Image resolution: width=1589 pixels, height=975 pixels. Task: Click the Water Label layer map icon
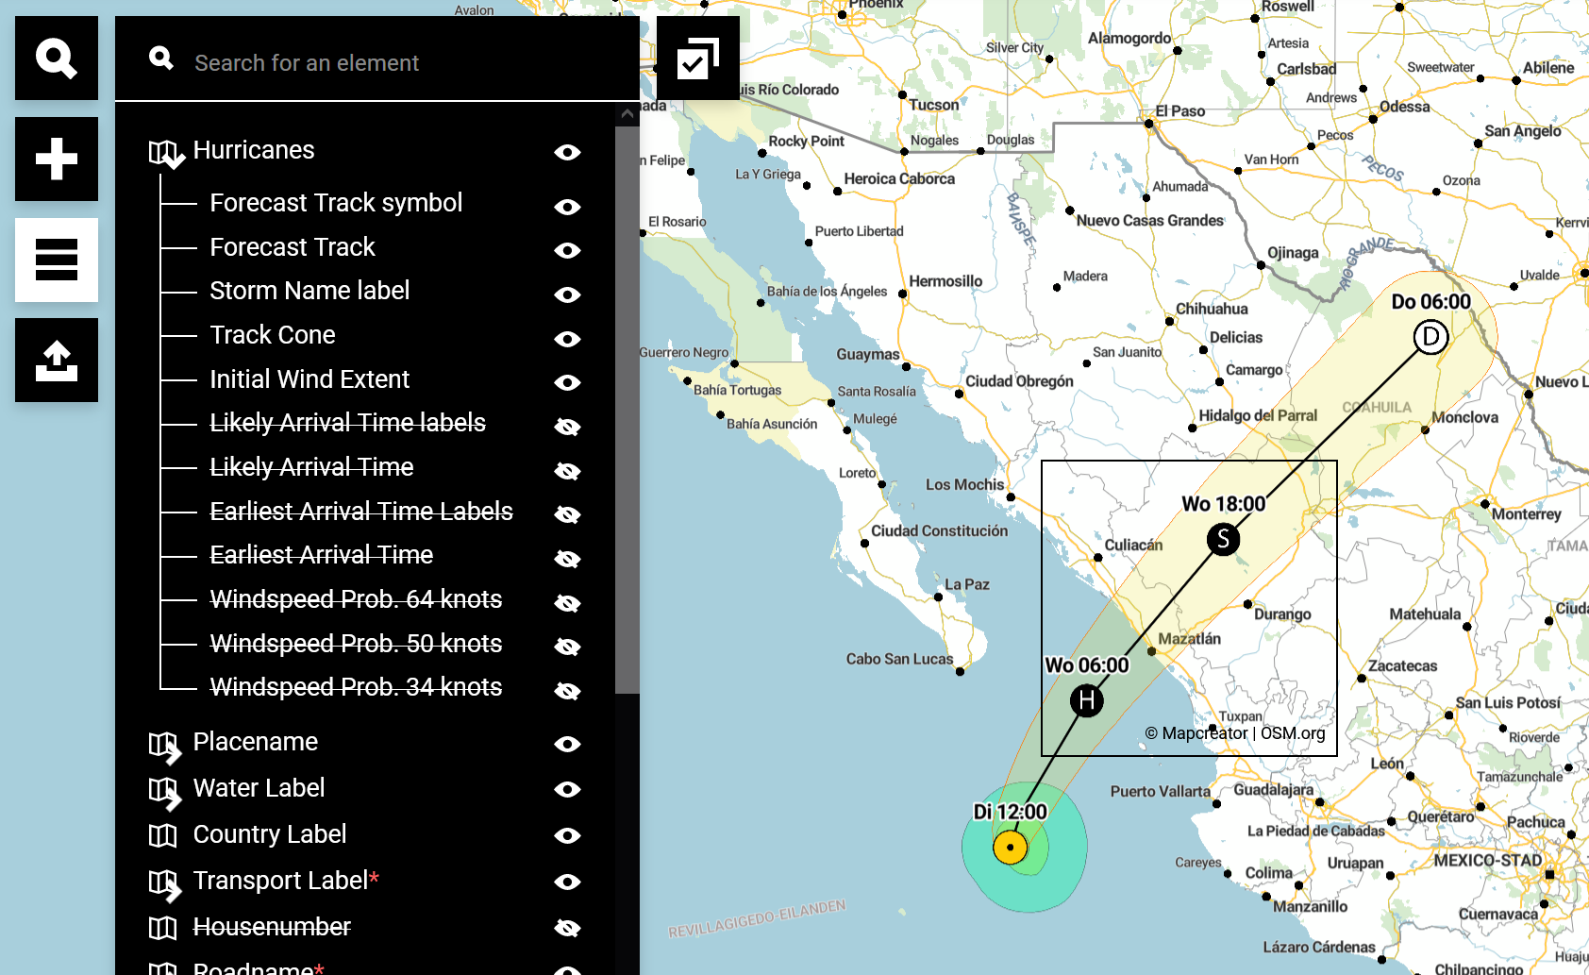point(163,791)
